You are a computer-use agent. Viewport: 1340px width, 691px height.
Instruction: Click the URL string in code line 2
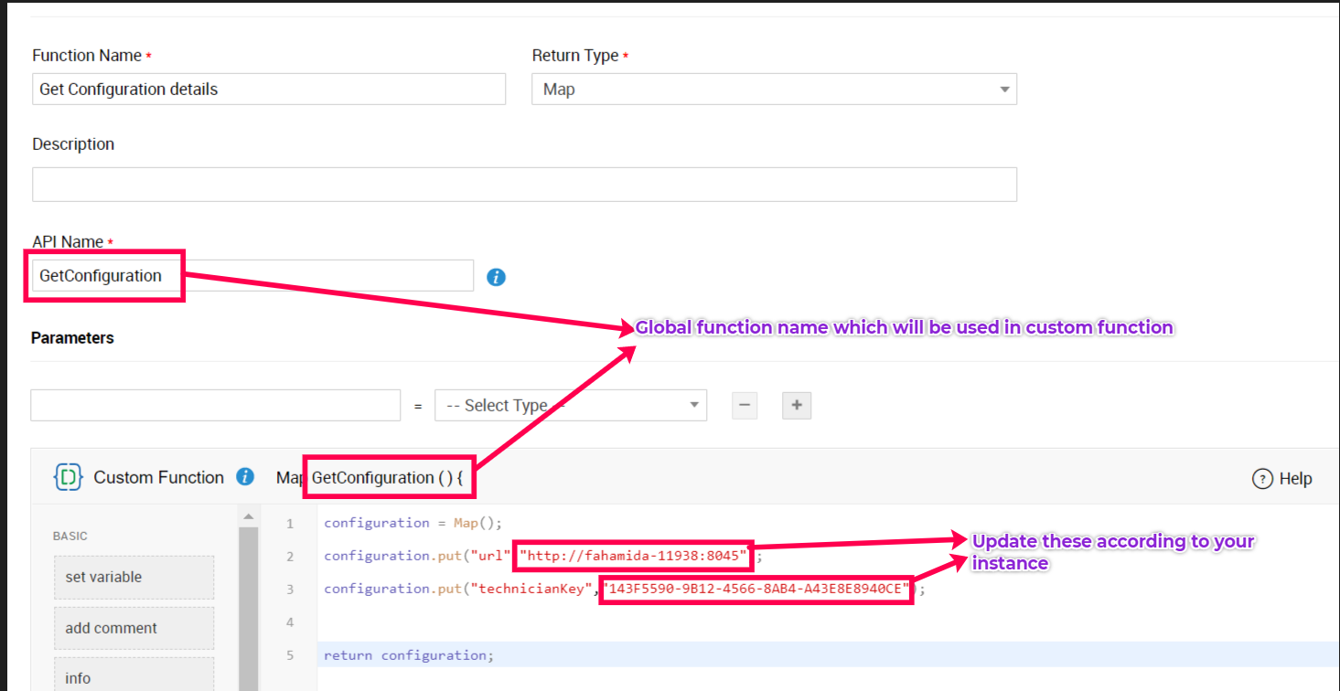[634, 556]
